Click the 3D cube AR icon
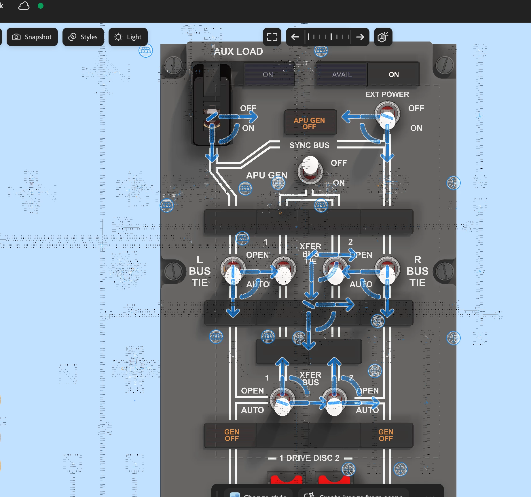This screenshot has width=531, height=497. [x=383, y=37]
